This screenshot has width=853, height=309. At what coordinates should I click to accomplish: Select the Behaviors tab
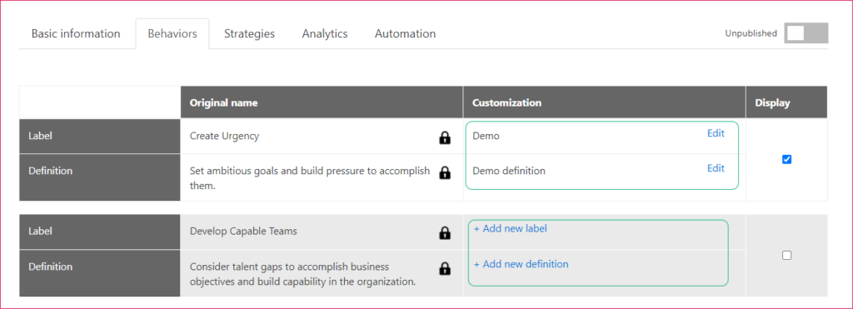[172, 33]
